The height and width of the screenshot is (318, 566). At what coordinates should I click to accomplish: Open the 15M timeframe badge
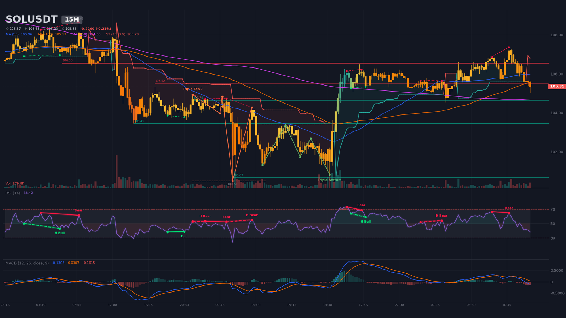[72, 20]
